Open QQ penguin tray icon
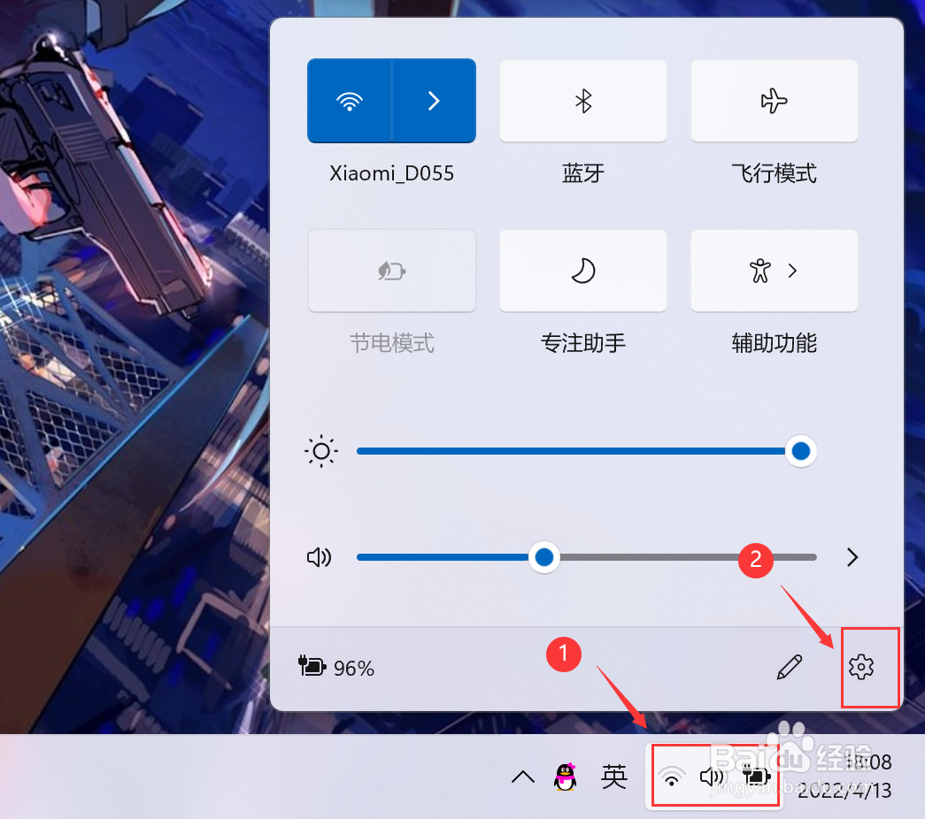Screen dimensions: 925x819 pyautogui.click(x=565, y=777)
